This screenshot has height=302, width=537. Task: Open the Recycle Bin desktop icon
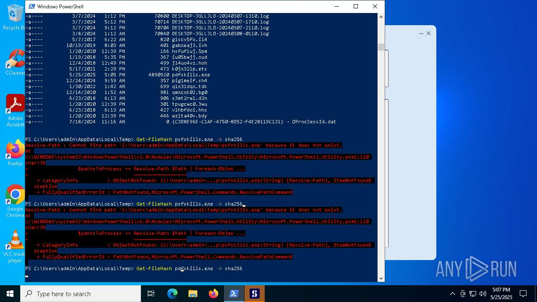[x=15, y=17]
